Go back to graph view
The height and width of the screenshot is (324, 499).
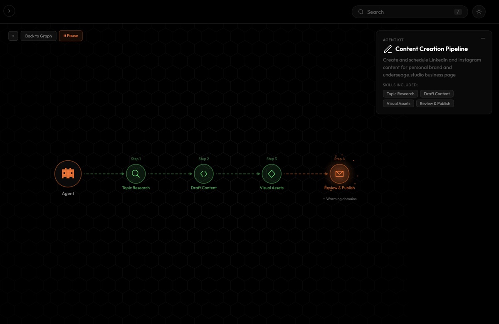(x=38, y=36)
